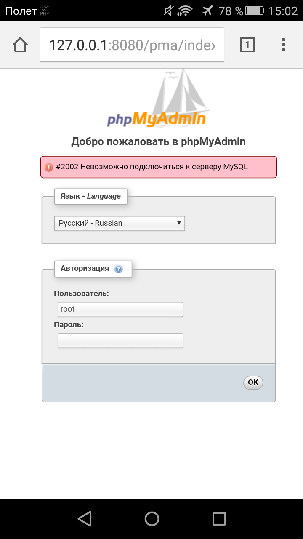303x539 pixels.
Task: Click the #2002 MySQL connection error message
Action: pyautogui.click(x=152, y=167)
